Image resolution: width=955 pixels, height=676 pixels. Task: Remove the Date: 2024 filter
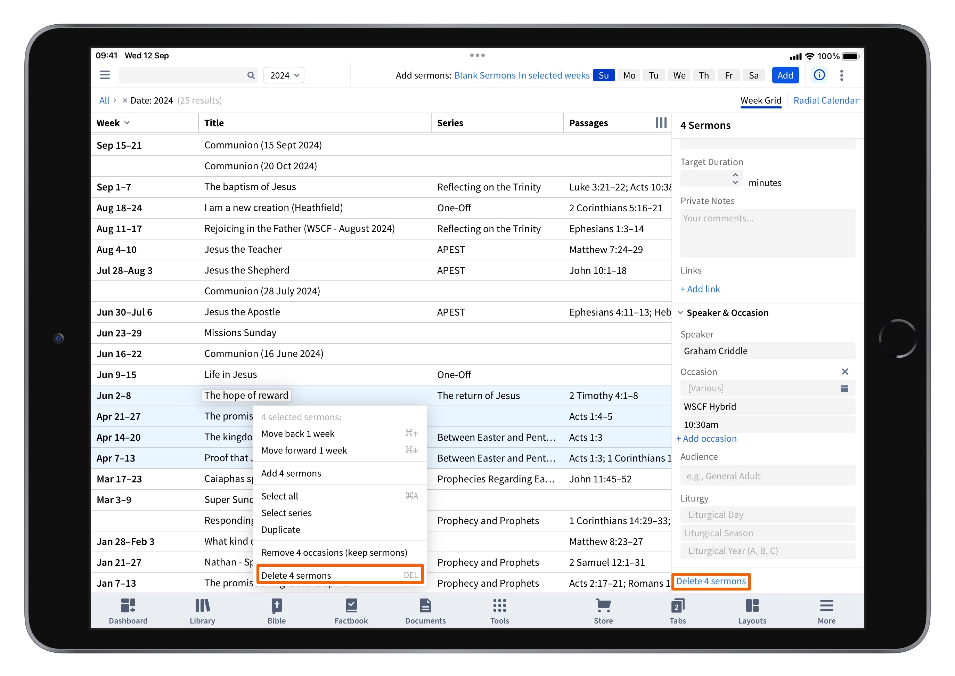125,101
